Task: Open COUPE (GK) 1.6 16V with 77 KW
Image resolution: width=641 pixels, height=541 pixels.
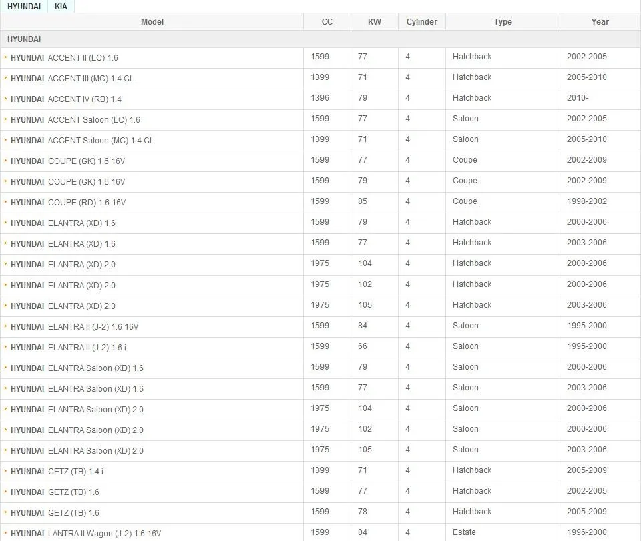Action: pos(68,161)
